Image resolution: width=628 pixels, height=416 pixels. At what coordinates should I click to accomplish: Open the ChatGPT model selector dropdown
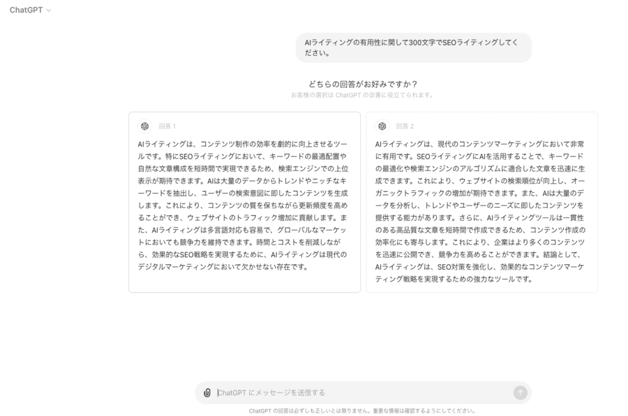[x=31, y=10]
